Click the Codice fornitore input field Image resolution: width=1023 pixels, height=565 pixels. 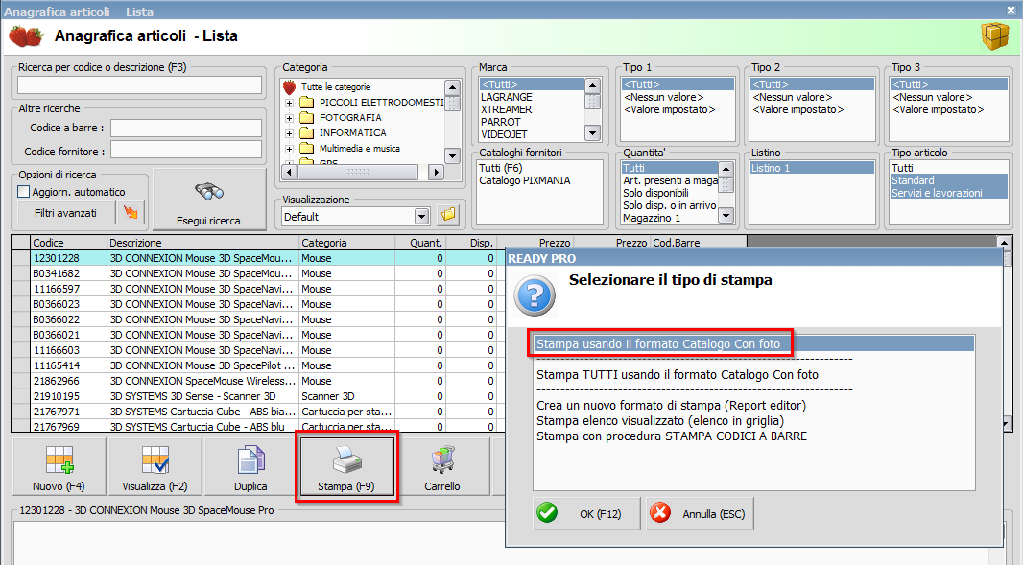(186, 151)
